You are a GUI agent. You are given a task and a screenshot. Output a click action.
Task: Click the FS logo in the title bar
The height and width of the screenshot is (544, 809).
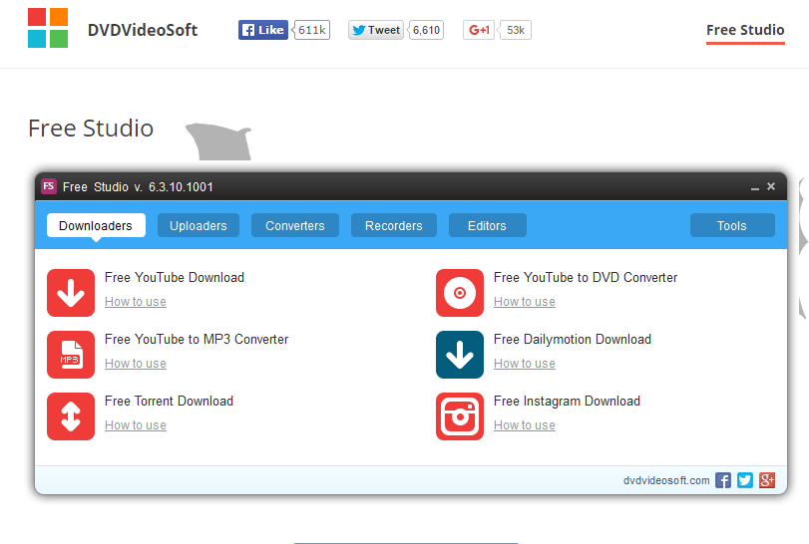pos(49,186)
